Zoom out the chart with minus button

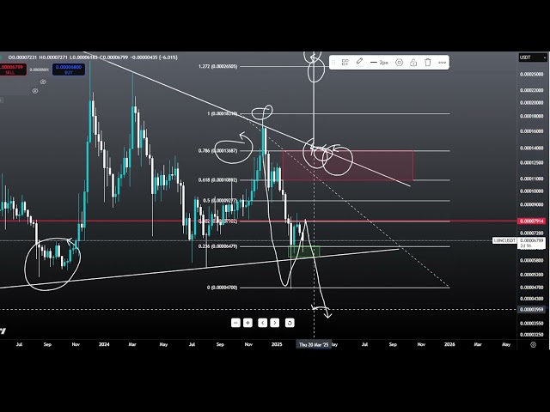(x=235, y=323)
